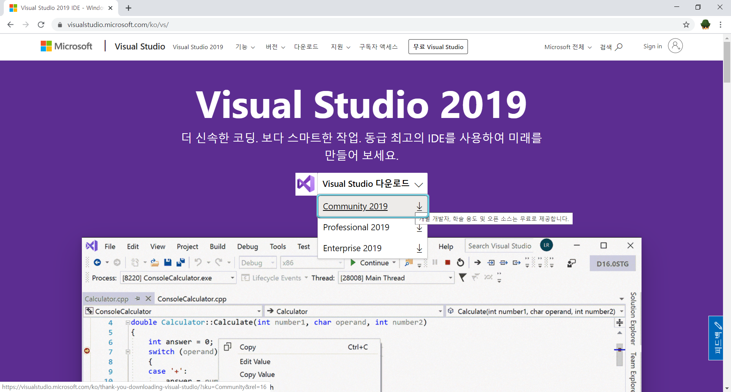Screen dimensions: 731x392
Task: Click the page vertical scrollbar thumb
Action: pyautogui.click(x=727, y=62)
